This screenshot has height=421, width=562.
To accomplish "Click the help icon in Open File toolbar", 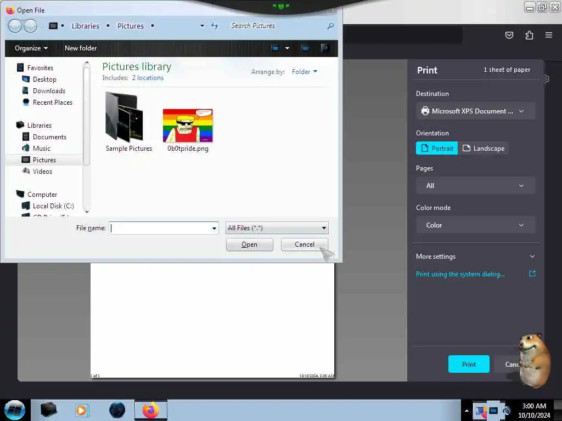I will 325,48.
